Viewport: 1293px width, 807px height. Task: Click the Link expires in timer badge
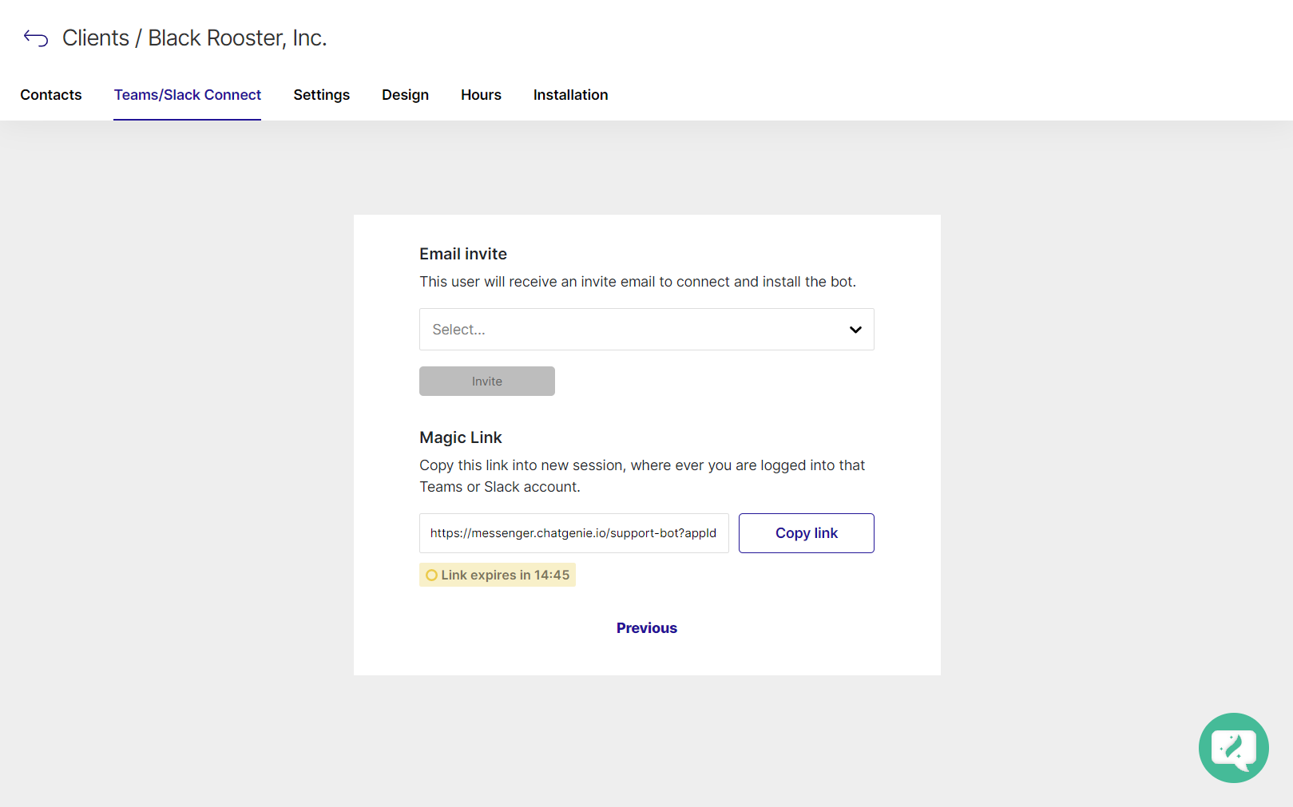coord(498,575)
